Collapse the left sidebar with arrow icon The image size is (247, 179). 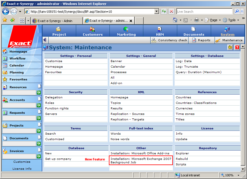tap(45, 40)
